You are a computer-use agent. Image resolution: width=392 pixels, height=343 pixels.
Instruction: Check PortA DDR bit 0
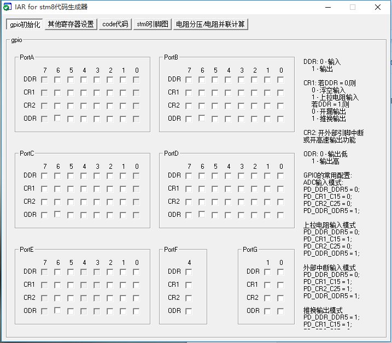136,80
